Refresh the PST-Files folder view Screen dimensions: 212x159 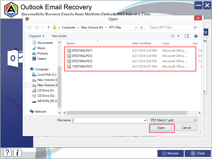coord(142,28)
